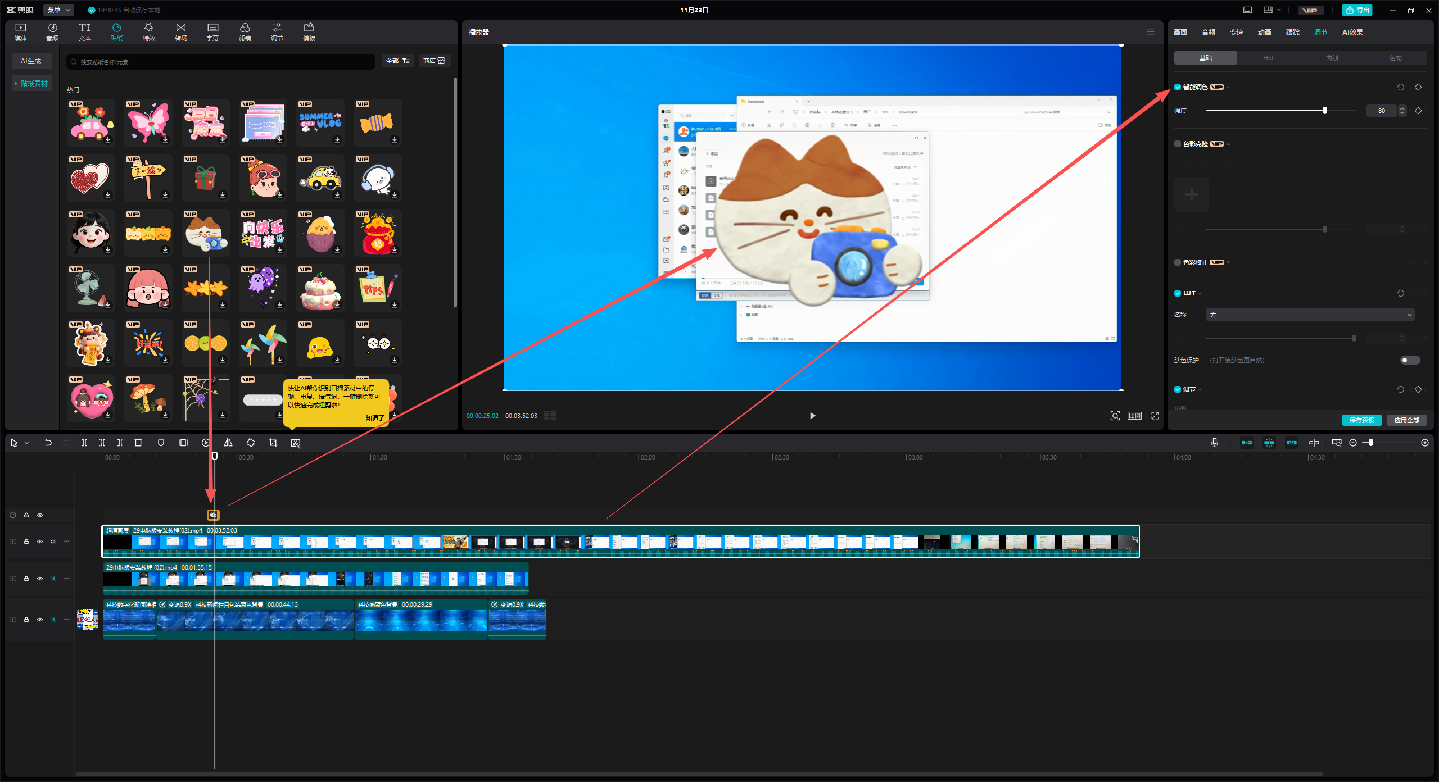Image resolution: width=1439 pixels, height=782 pixels.
Task: Enable the 色彩克隆 checkbox
Action: click(1178, 144)
